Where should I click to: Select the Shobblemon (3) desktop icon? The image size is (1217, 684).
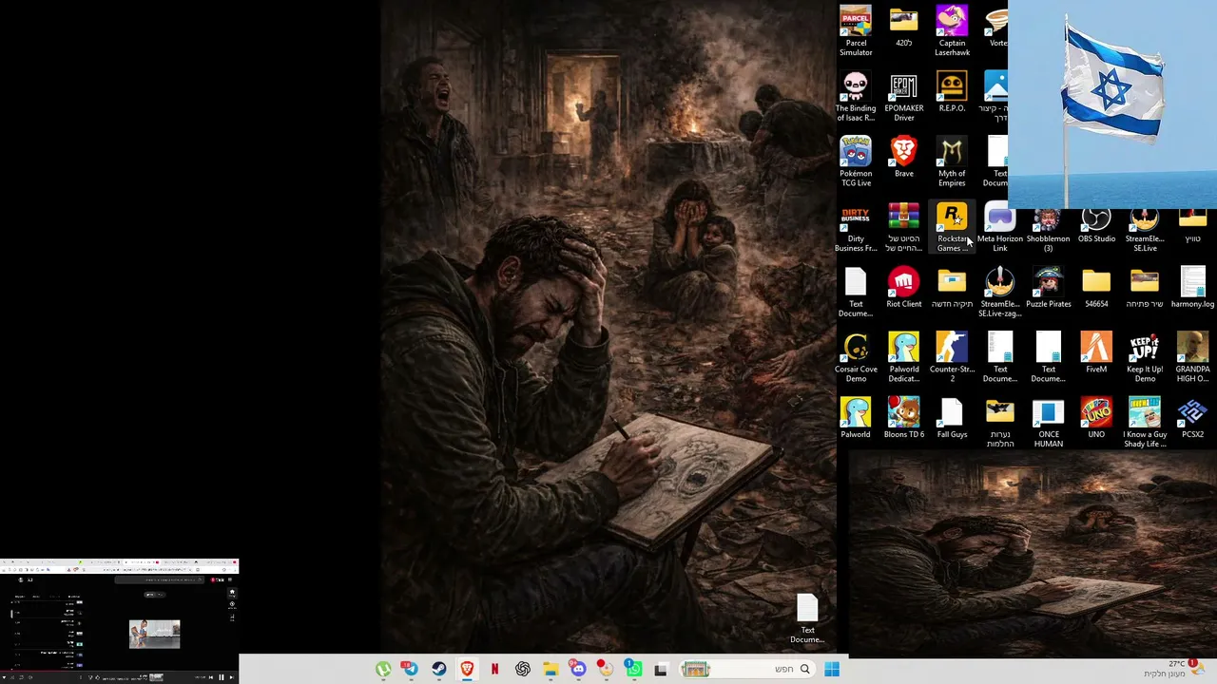point(1049,231)
